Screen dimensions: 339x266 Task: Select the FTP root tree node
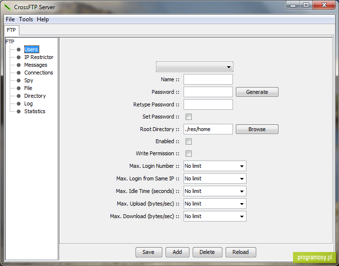(x=10, y=42)
